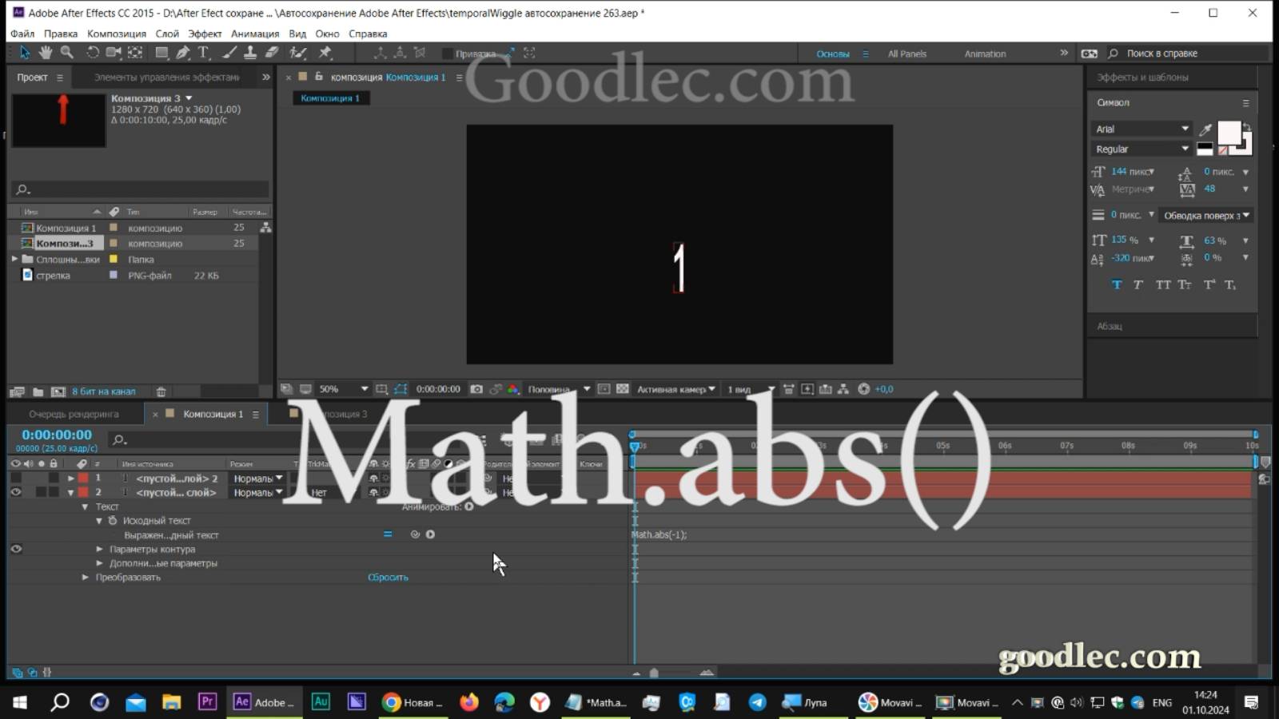Show layer 1 via its eye column

click(x=15, y=478)
